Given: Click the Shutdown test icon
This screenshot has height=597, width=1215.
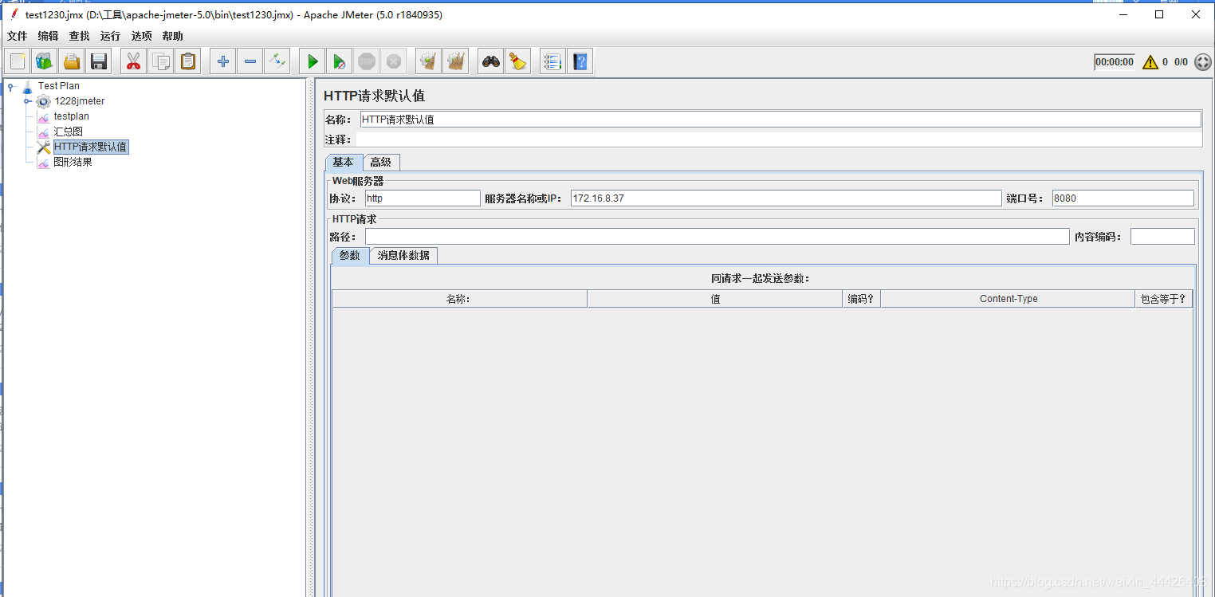Looking at the screenshot, I should (393, 61).
